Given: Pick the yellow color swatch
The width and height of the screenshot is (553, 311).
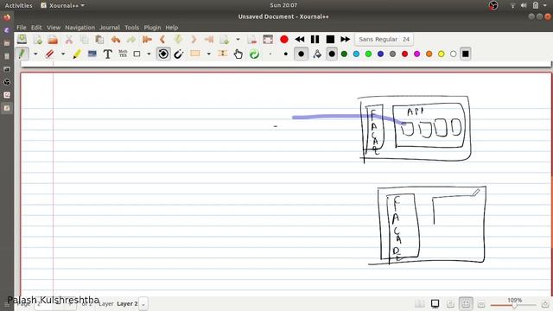Looking at the screenshot, I should click(x=442, y=54).
